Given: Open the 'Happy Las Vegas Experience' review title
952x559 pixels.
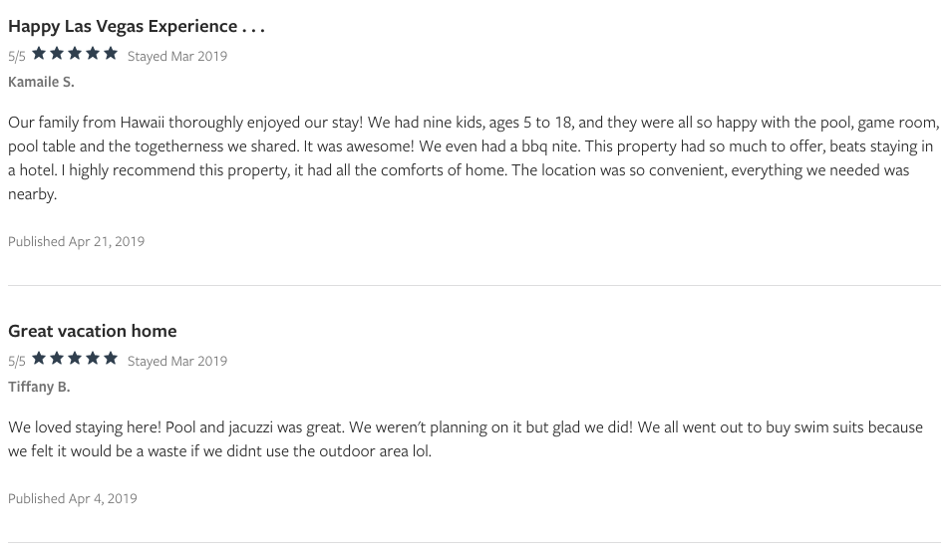Looking at the screenshot, I should (137, 27).
